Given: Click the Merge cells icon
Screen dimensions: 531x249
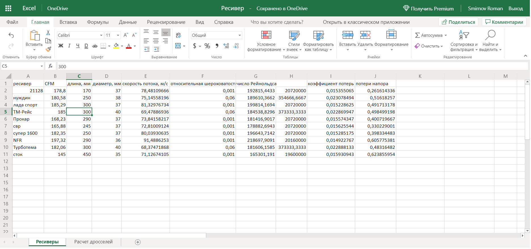Looking at the screenshot, I should 178,46.
